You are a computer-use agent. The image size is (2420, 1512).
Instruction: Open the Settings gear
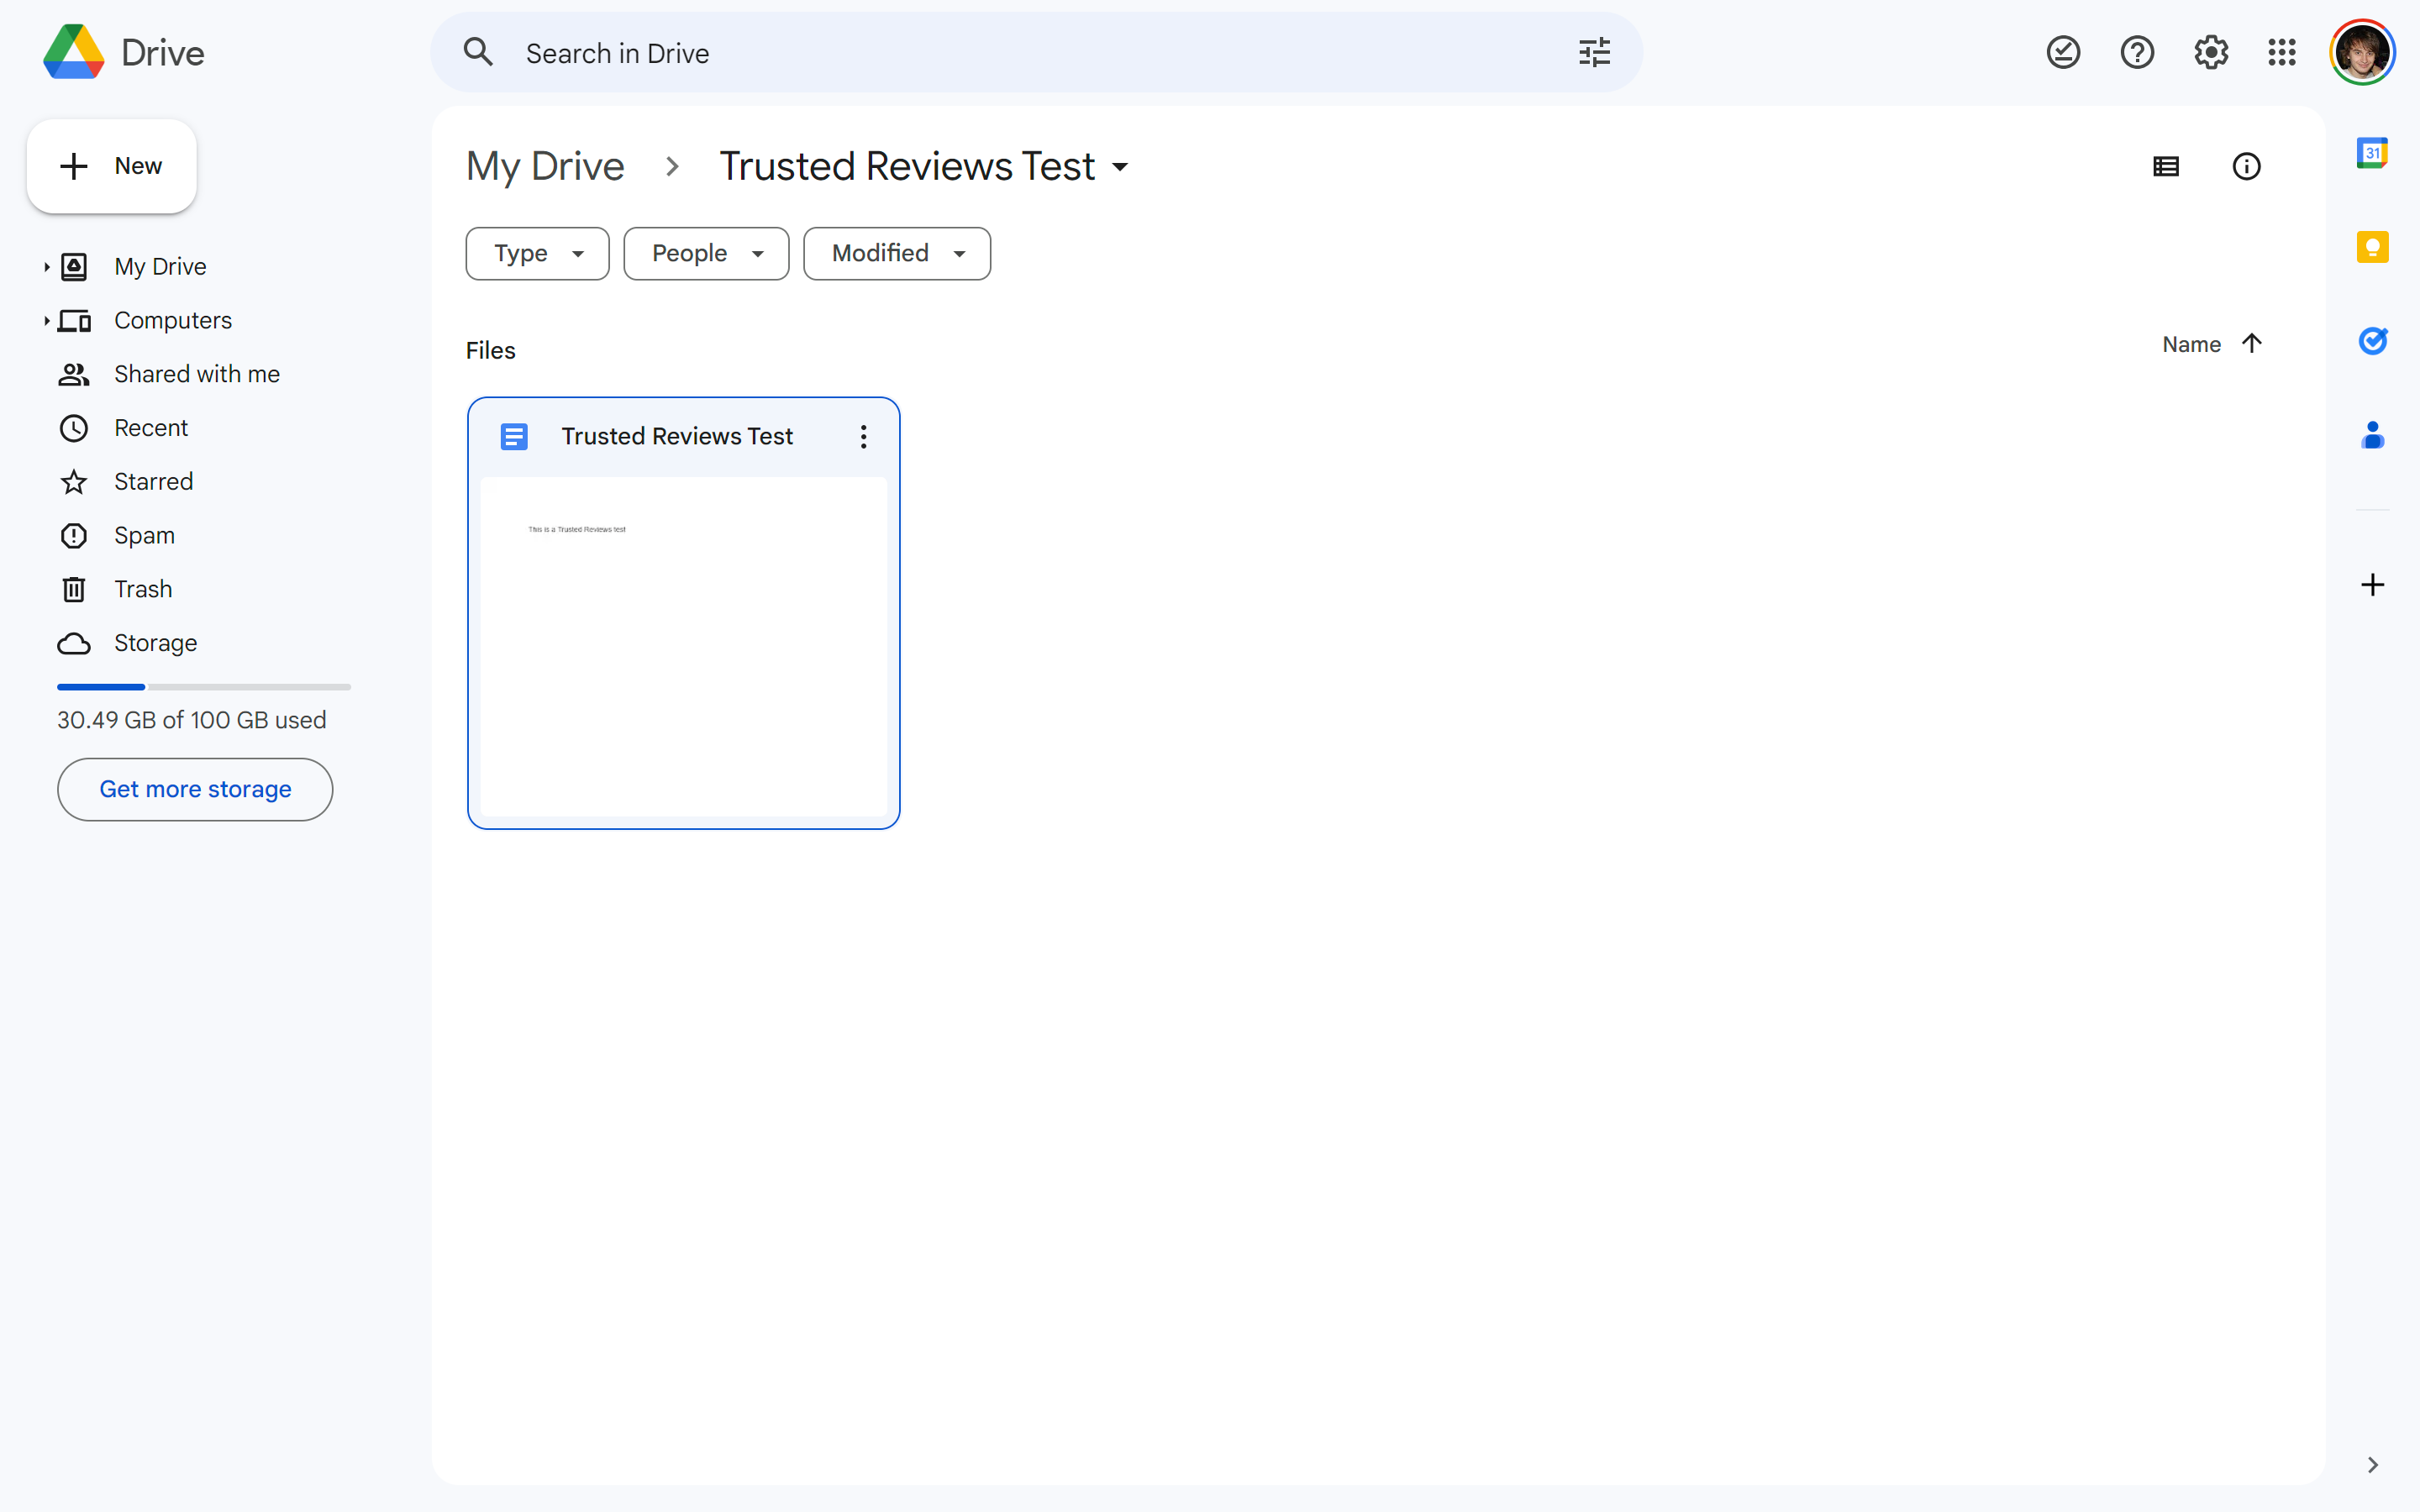[2211, 52]
